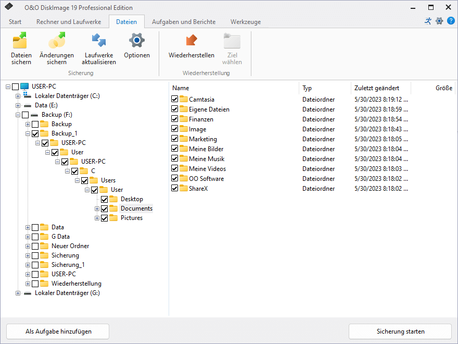Expand the Data (E:) drive node
458x344 pixels.
point(18,105)
